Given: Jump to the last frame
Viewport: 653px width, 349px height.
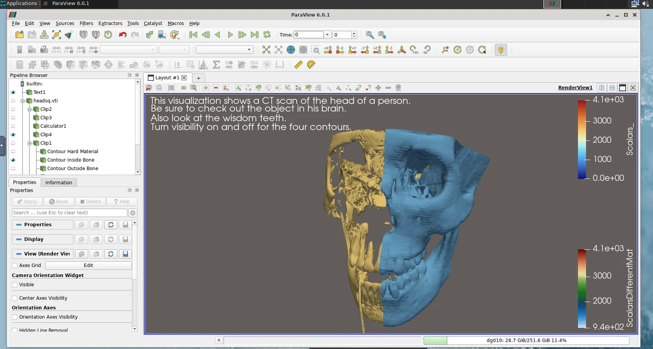Looking at the screenshot, I should tap(255, 35).
